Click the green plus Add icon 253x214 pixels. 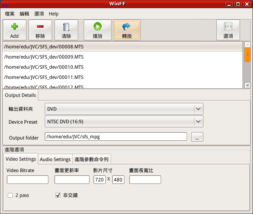tap(14, 27)
